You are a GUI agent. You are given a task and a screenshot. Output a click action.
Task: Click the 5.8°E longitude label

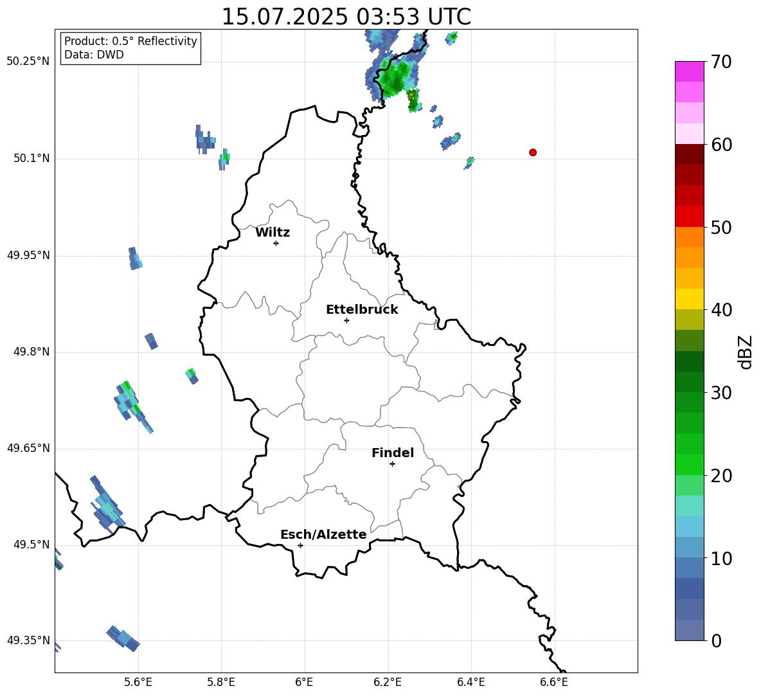tap(221, 682)
